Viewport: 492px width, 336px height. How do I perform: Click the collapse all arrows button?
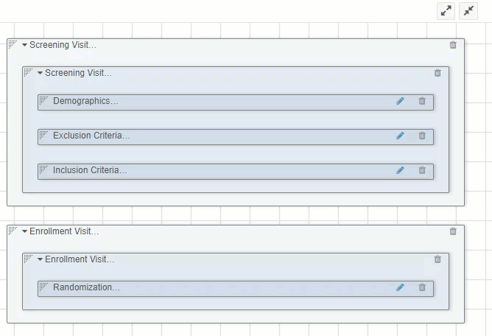point(468,11)
